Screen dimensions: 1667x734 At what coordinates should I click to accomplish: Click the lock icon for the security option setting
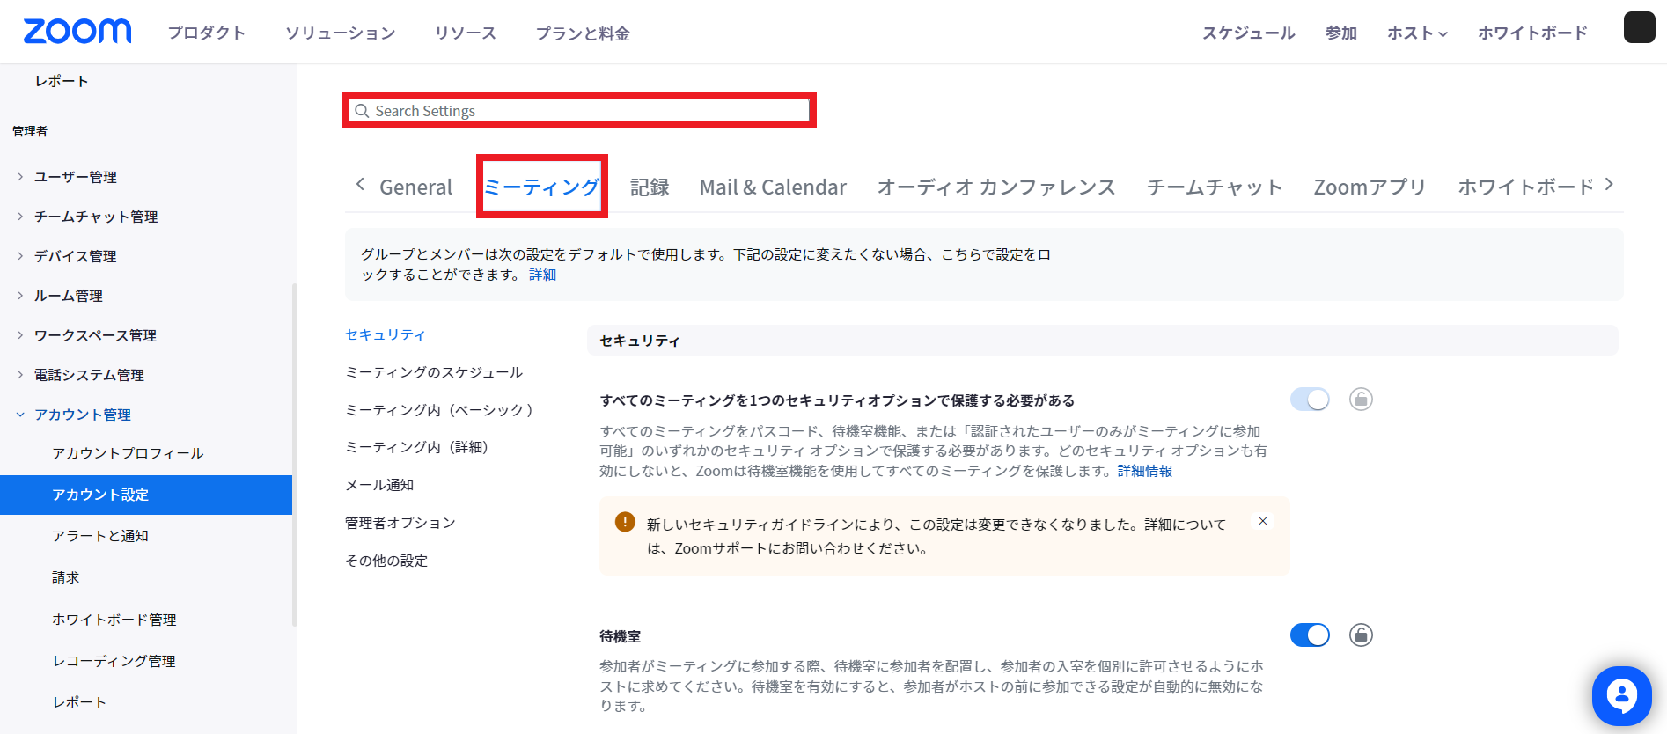coord(1361,400)
